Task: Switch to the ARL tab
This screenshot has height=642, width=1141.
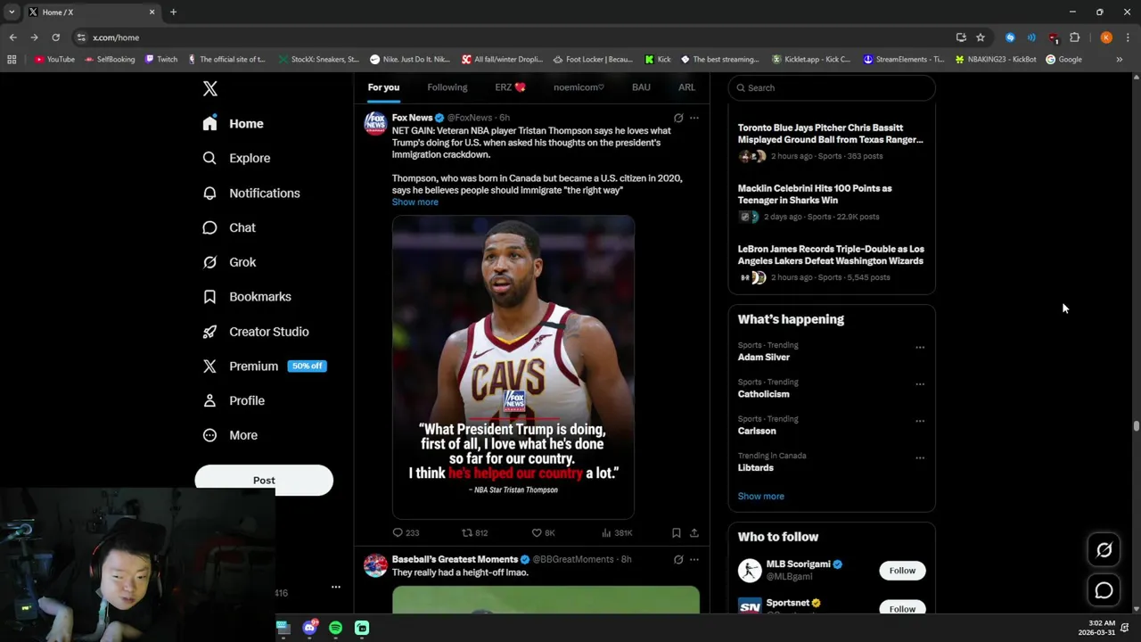Action: coord(686,87)
